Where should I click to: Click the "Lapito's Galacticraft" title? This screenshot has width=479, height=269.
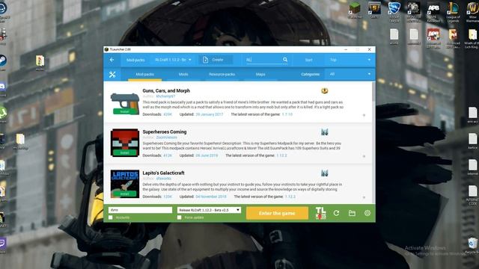(x=163, y=173)
